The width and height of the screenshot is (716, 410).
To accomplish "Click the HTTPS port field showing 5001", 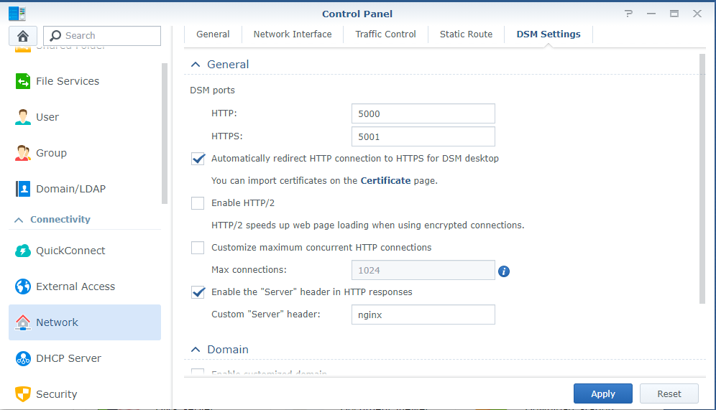I will tap(423, 137).
